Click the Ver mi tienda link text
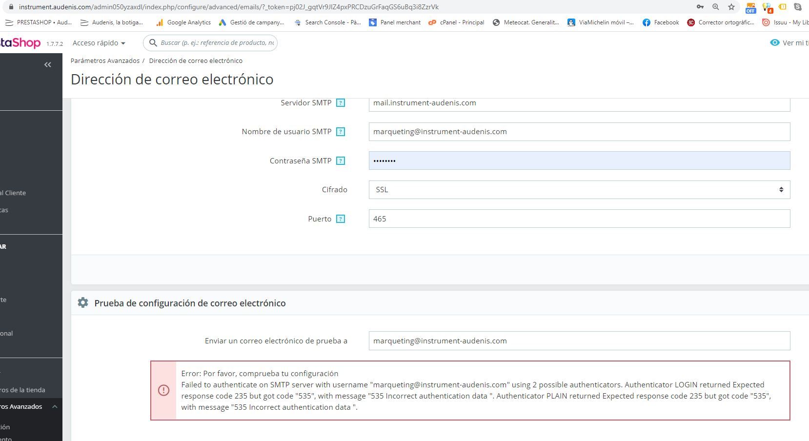 pyautogui.click(x=795, y=43)
